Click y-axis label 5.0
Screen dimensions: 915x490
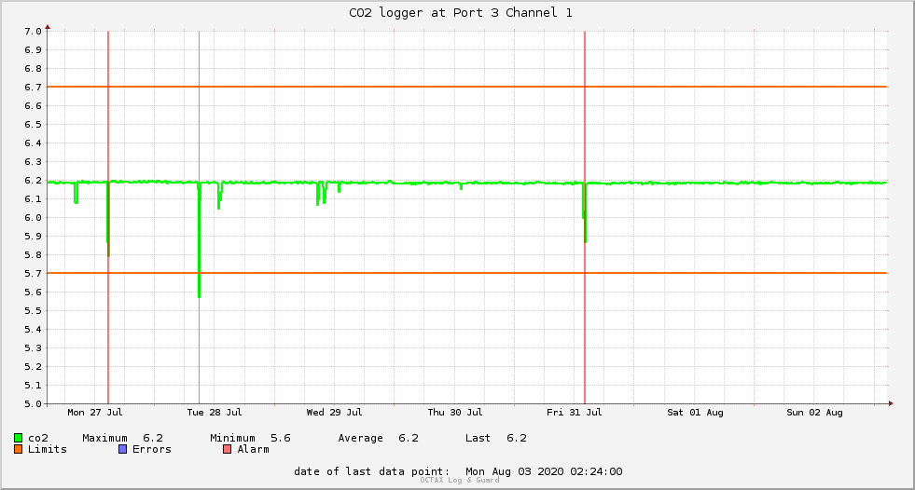(x=33, y=403)
